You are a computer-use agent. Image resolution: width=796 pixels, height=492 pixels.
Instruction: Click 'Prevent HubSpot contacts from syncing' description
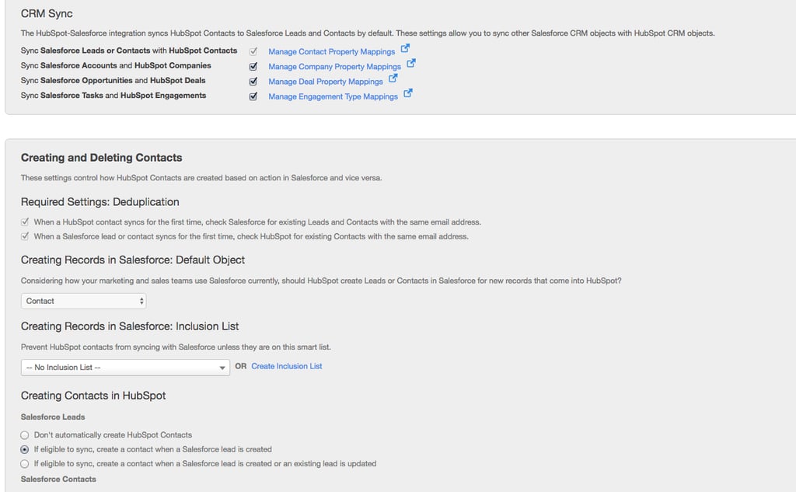point(176,347)
